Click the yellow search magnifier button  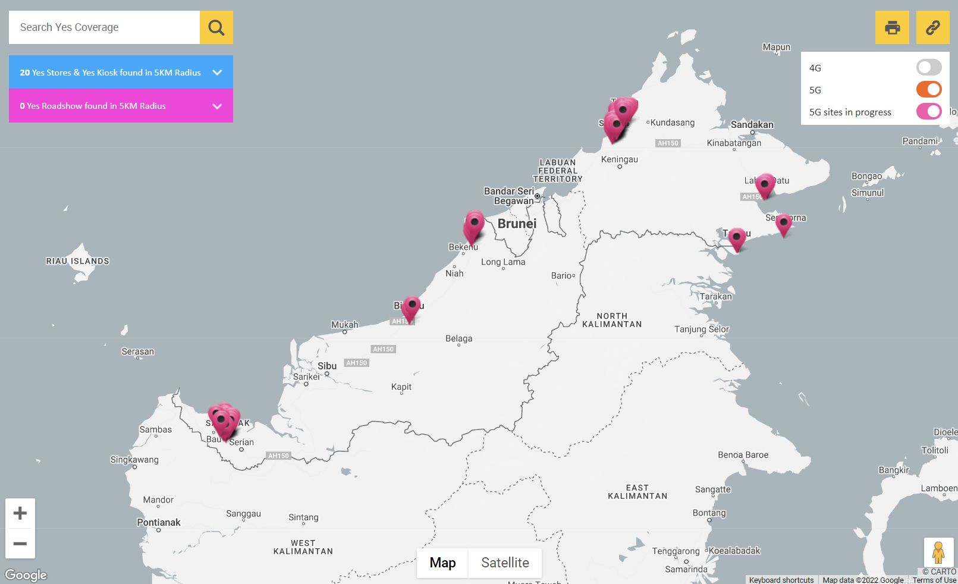click(216, 27)
